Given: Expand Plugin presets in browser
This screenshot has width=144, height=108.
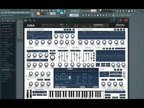Looking at the screenshot, I should (x=7, y=31).
